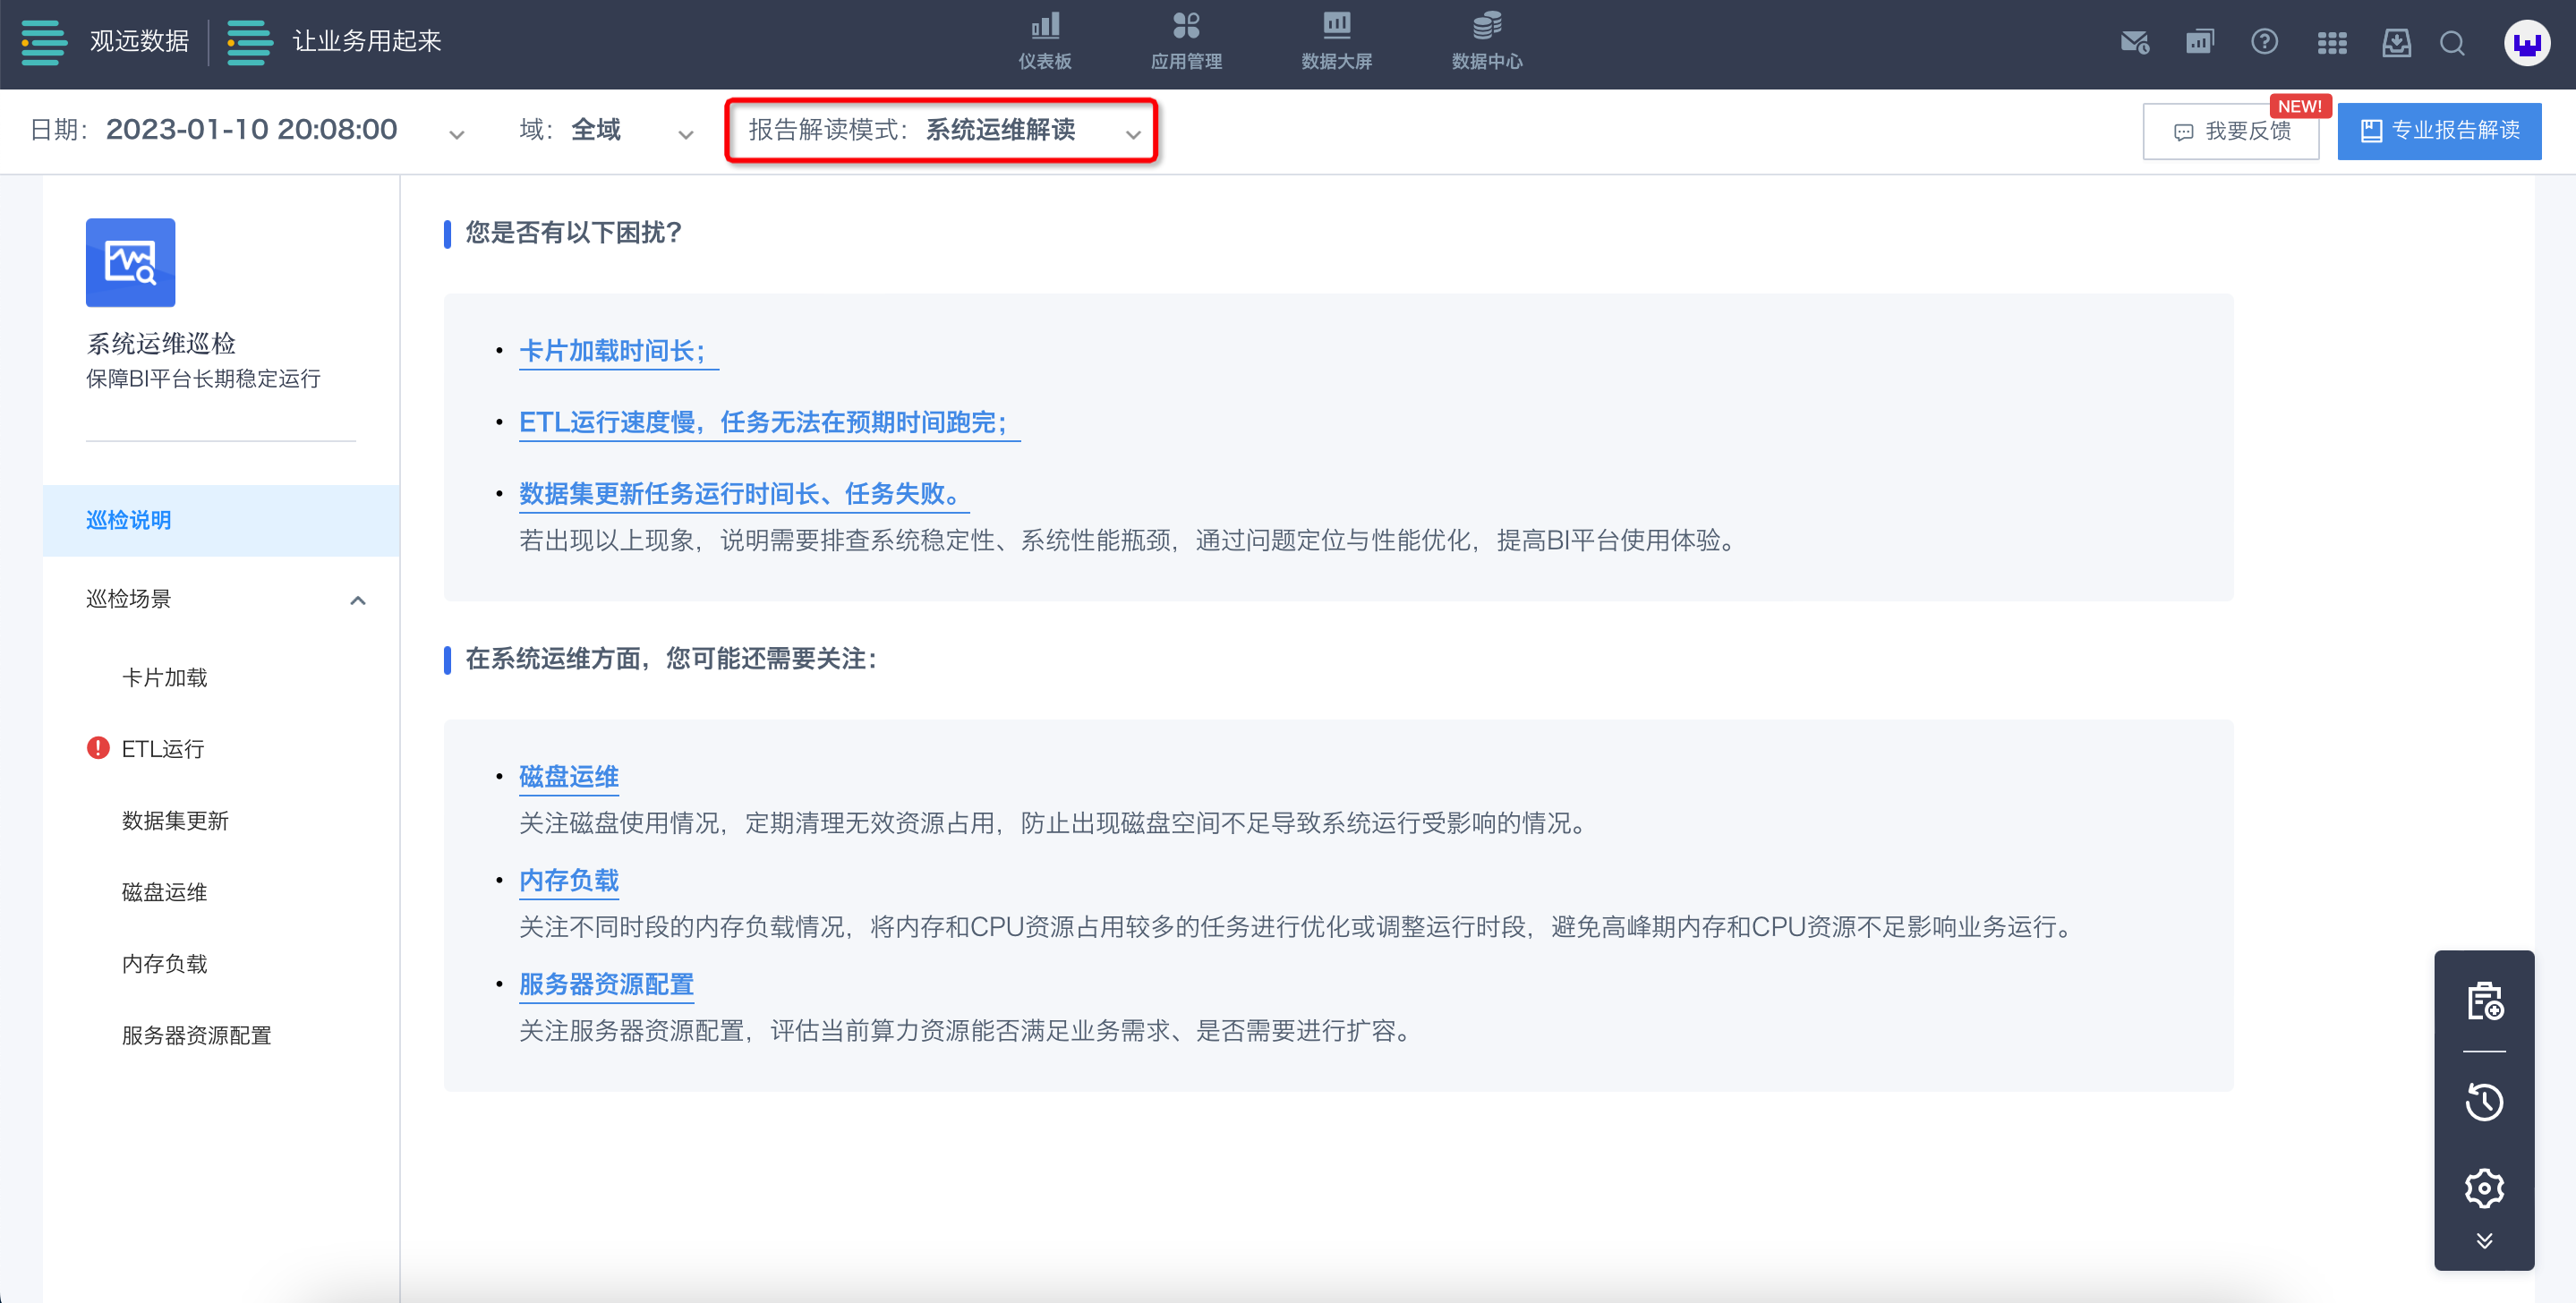Open the 数据集更新任务运行时间长 link
Image resolution: width=2576 pixels, height=1303 pixels.
click(743, 494)
